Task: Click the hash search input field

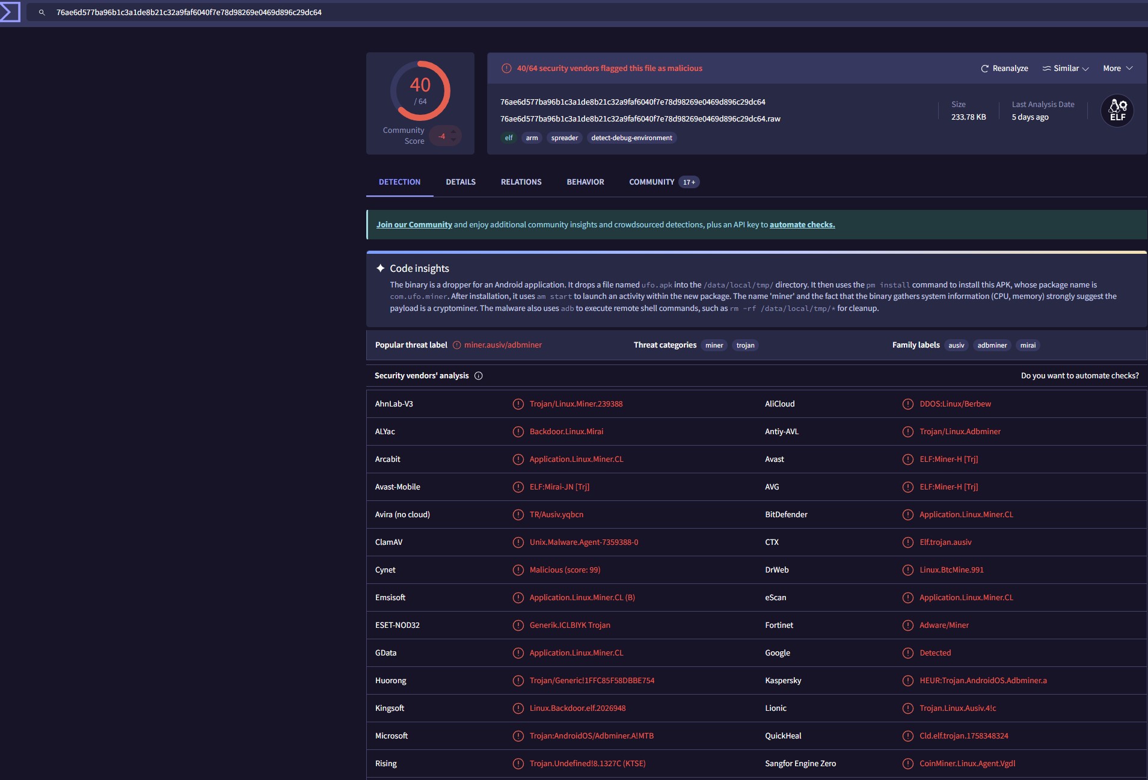Action: point(586,13)
